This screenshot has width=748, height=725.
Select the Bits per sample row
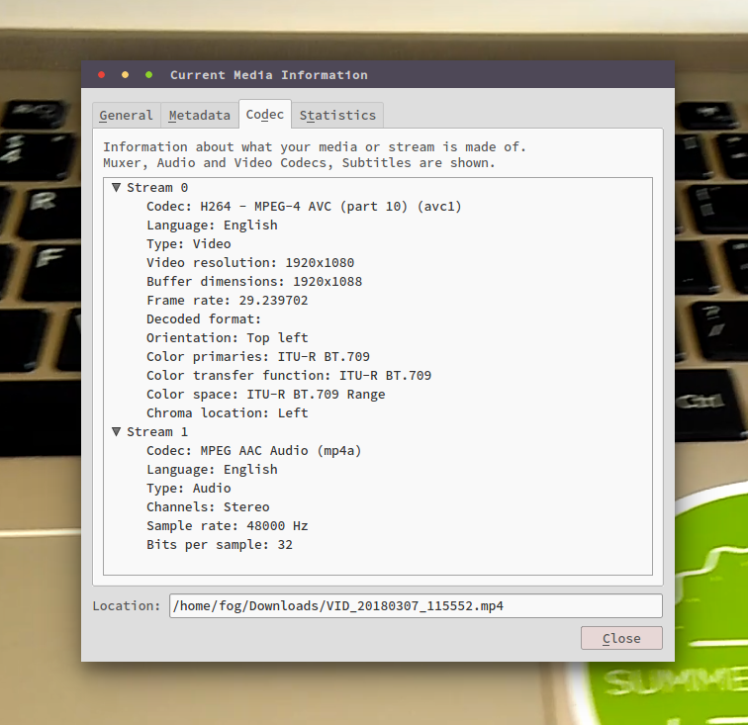coord(220,544)
